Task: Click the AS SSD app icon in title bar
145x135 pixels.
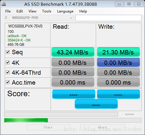Action: [4, 4]
